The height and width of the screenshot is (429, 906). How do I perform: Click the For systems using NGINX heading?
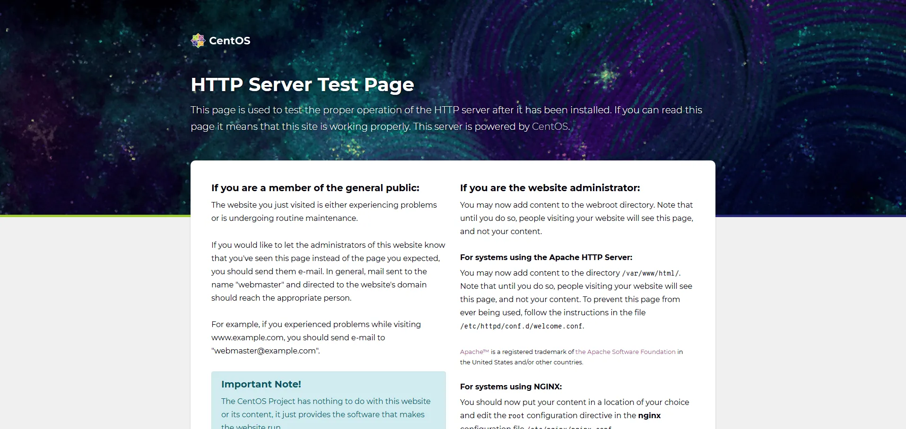point(511,387)
